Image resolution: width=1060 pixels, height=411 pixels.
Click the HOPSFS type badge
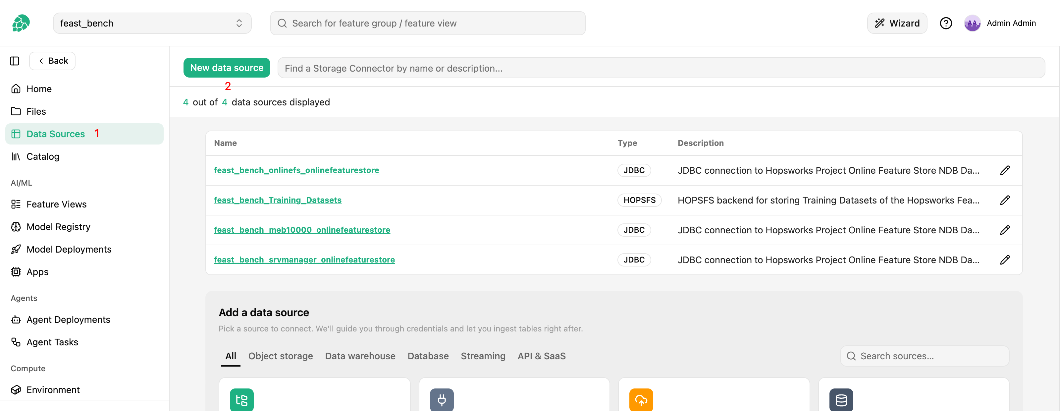639,200
